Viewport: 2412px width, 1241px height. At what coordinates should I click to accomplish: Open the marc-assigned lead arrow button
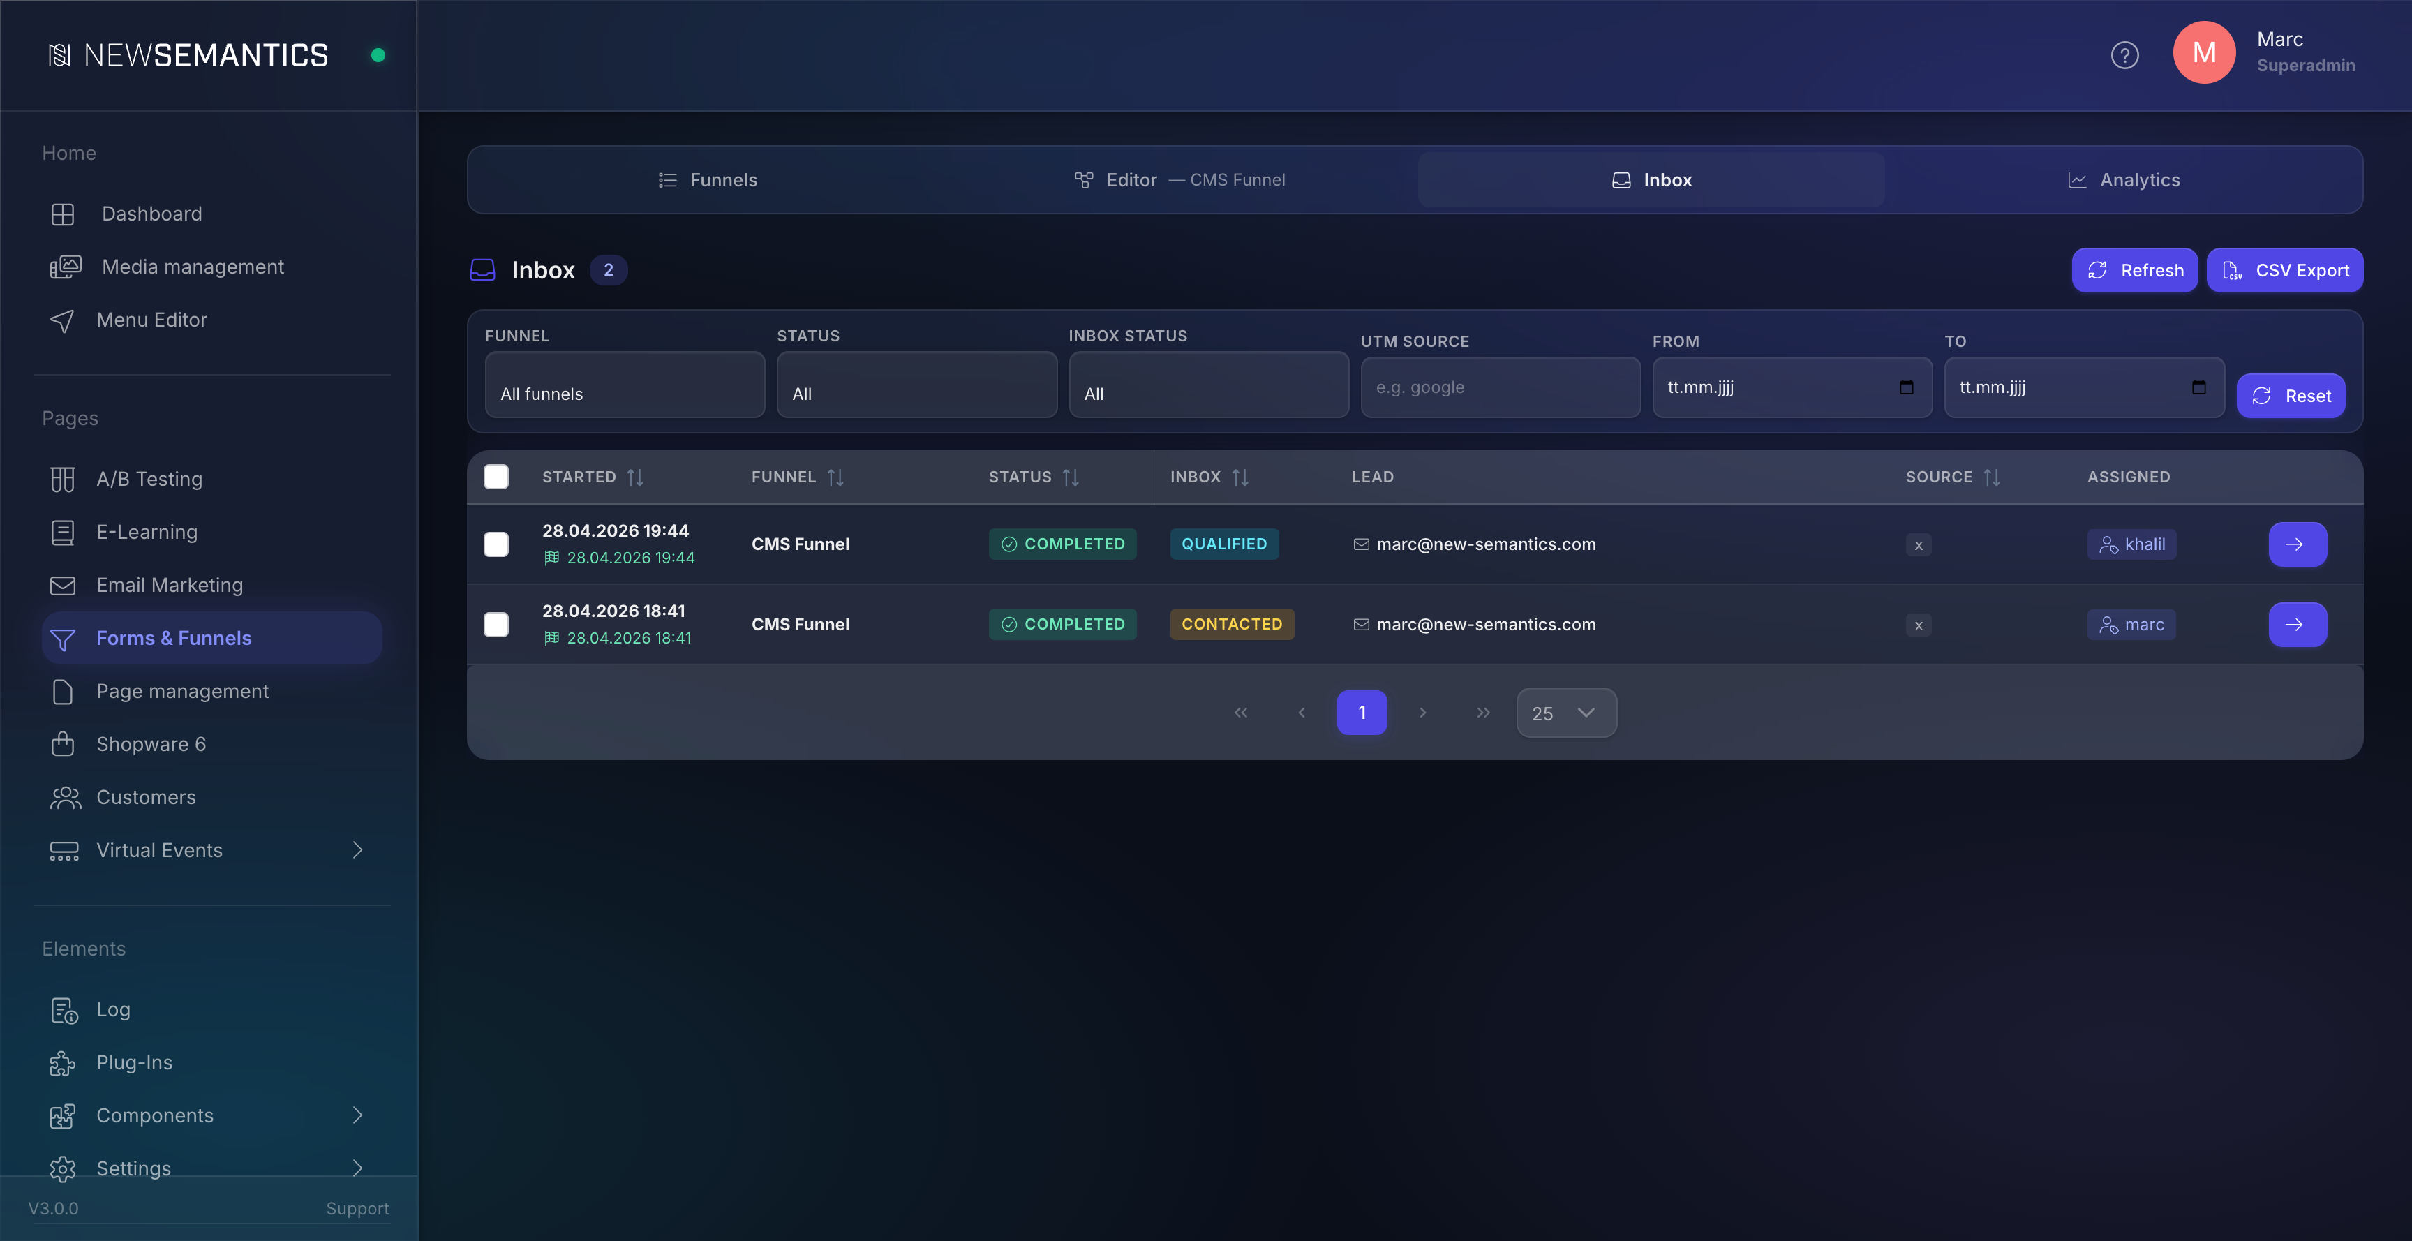[2297, 625]
